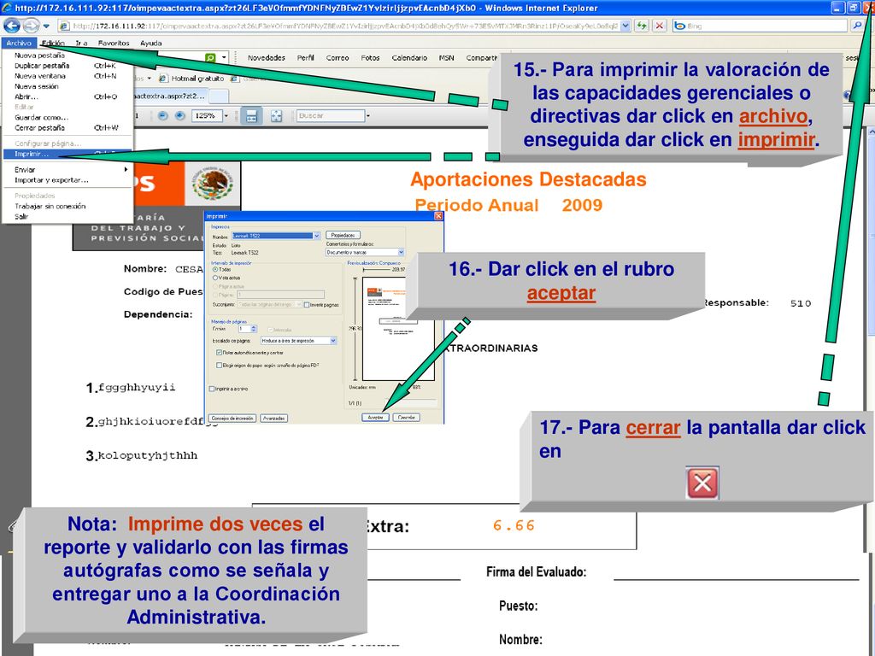
Task: Open the Edición menu
Action: [x=53, y=43]
